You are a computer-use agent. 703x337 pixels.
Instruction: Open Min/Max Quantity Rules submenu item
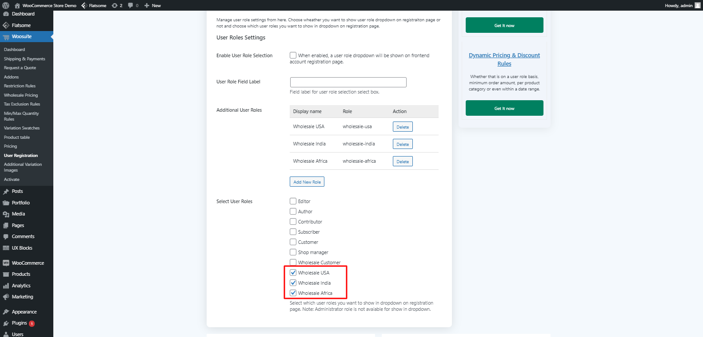point(21,116)
